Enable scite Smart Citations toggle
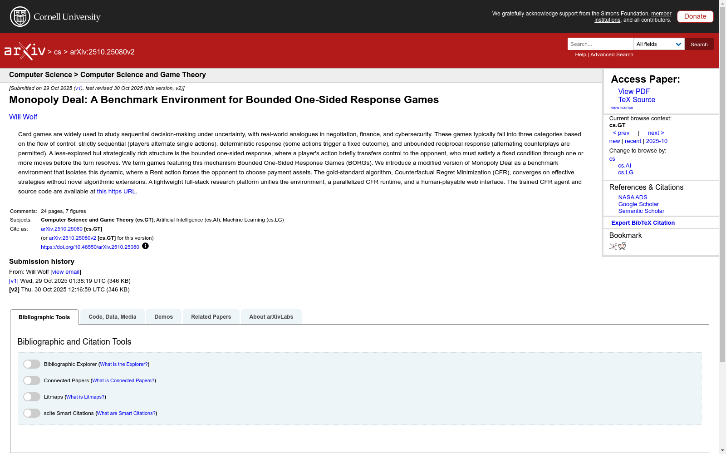This screenshot has width=726, height=454. point(32,413)
